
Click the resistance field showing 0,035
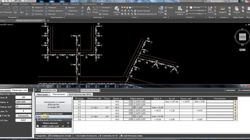coord(23,120)
